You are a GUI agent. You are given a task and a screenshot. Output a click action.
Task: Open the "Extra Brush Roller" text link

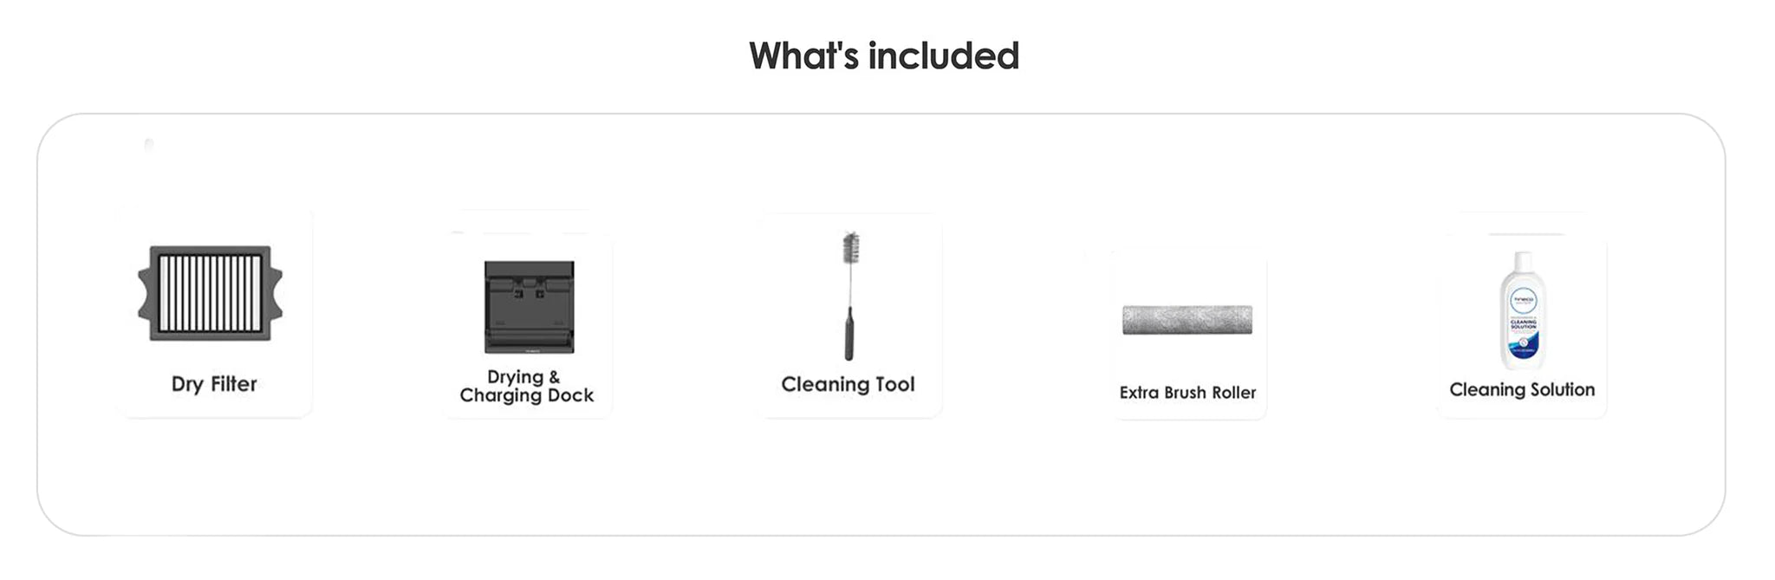pyautogui.click(x=1187, y=393)
